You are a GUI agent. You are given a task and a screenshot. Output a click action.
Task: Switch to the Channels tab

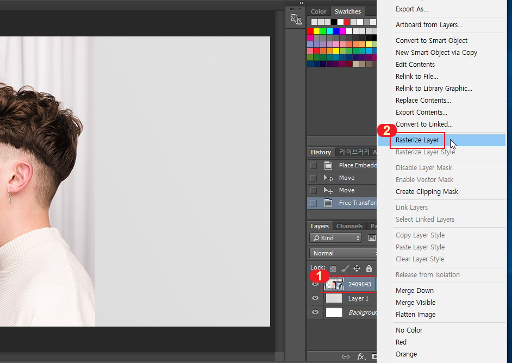(x=349, y=226)
